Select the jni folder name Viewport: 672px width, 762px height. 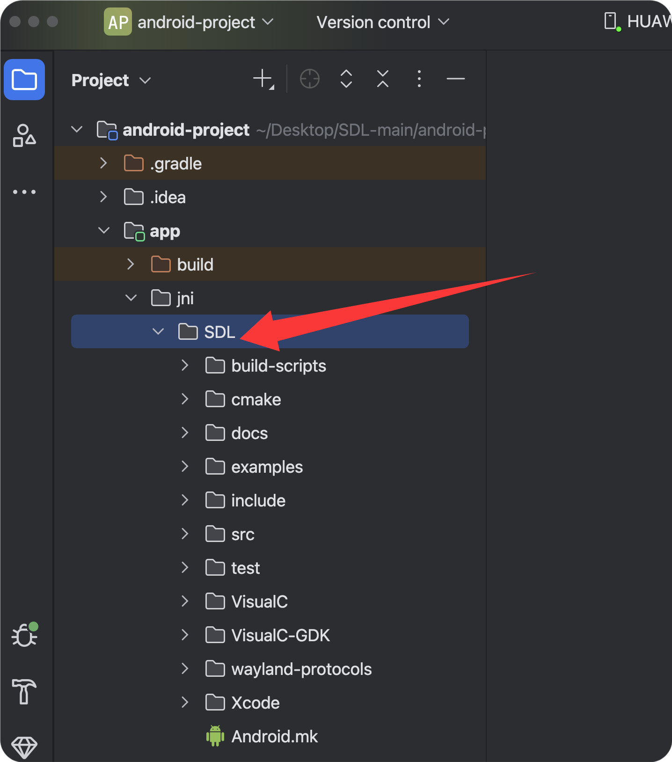(x=185, y=299)
